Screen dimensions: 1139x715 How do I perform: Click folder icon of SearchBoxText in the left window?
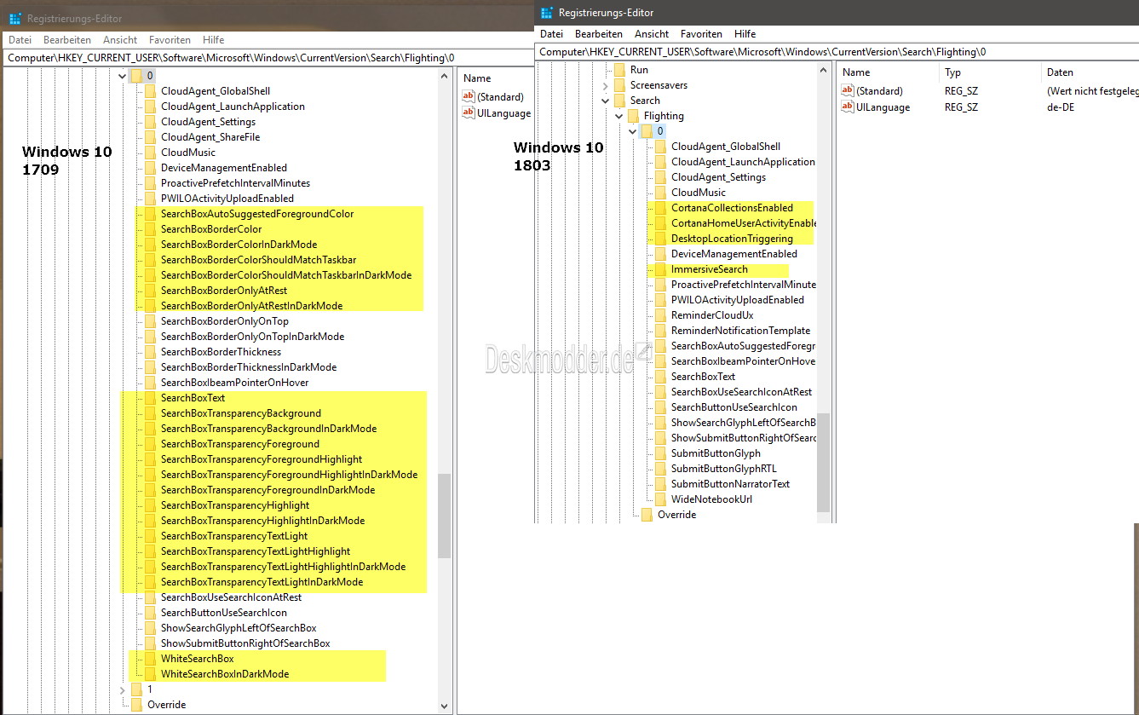pyautogui.click(x=150, y=398)
